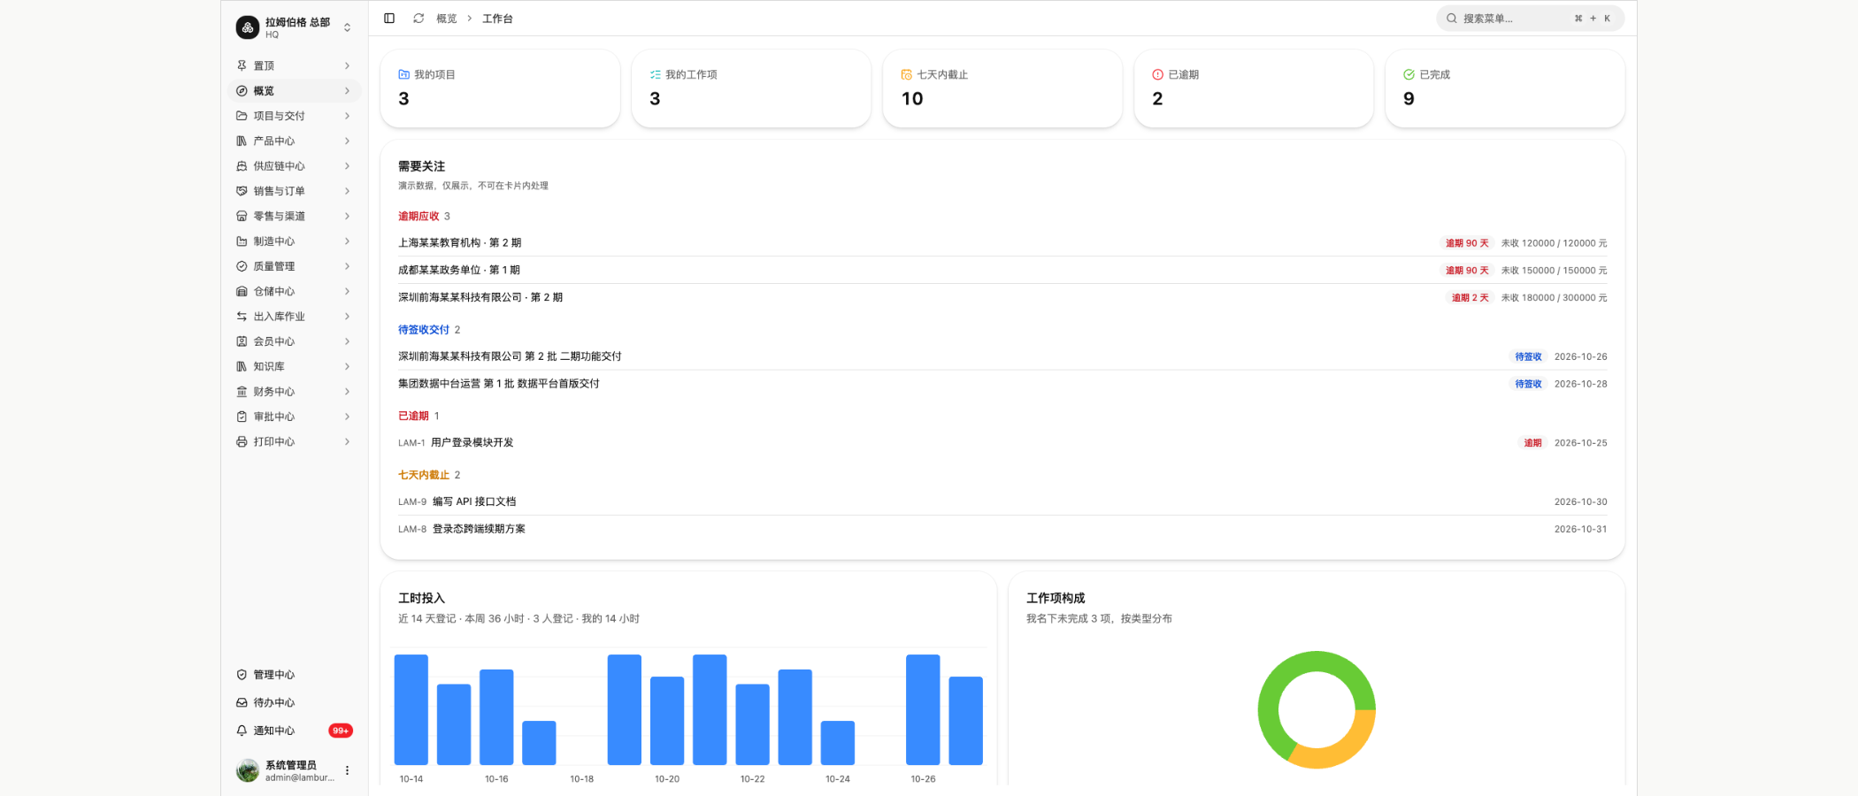Expand the 审批中心 menu chevron

pos(347,417)
